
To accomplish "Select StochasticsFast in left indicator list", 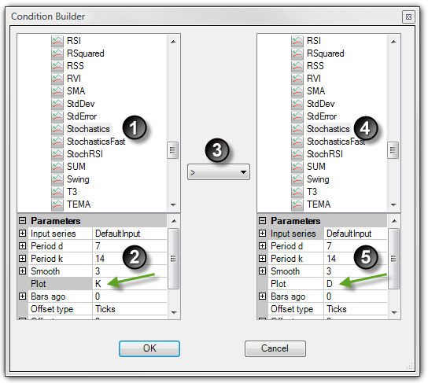I will (x=96, y=142).
